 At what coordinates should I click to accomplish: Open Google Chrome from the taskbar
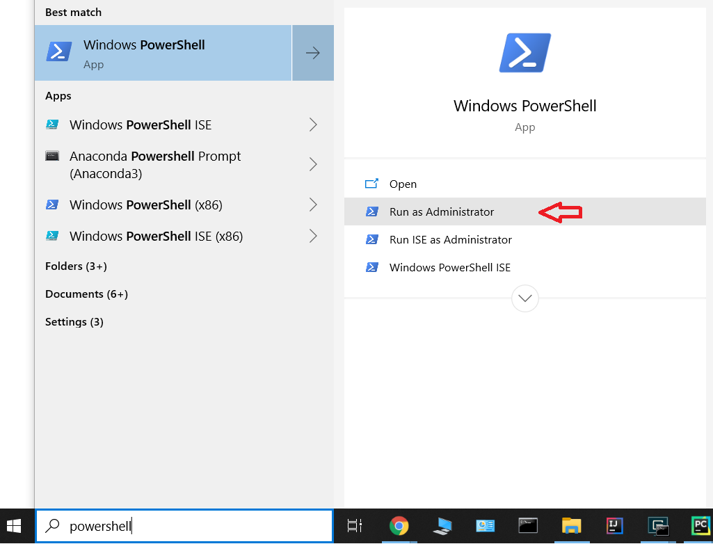(399, 526)
